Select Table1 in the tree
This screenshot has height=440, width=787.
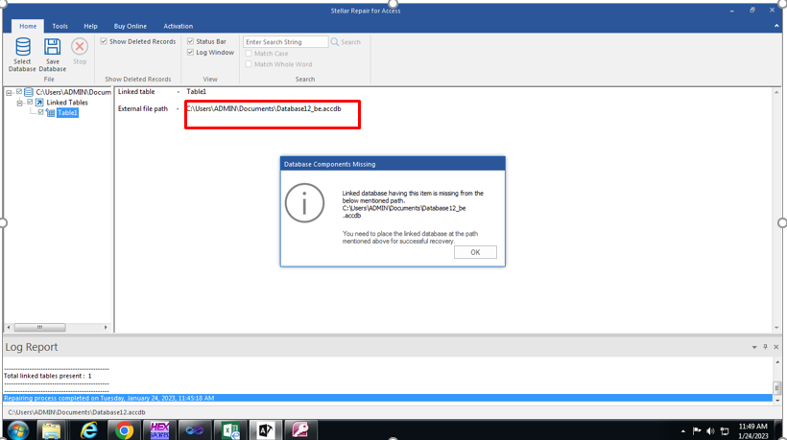(67, 113)
